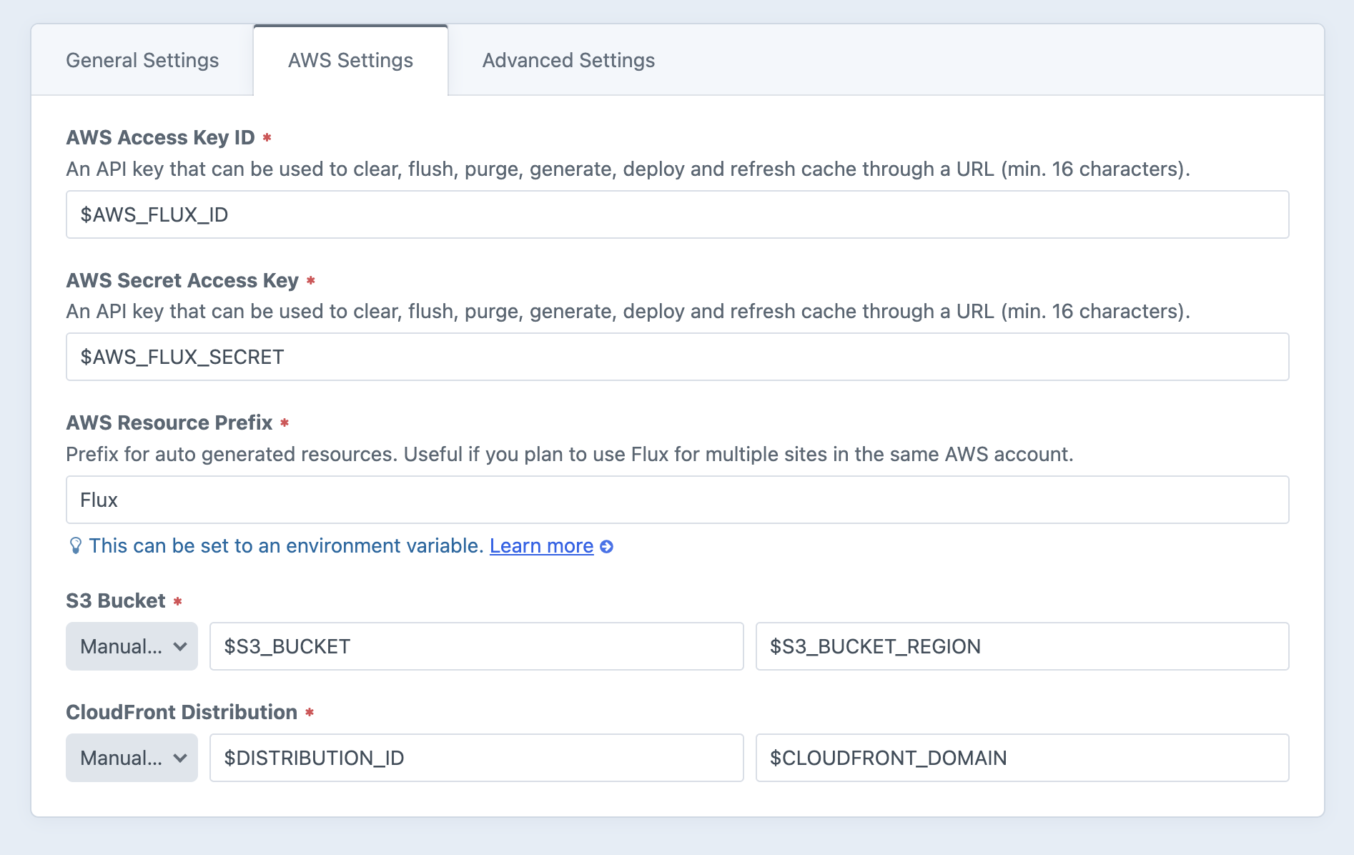The width and height of the screenshot is (1354, 855).
Task: Click the environment variable tip text
Action: coord(285,545)
